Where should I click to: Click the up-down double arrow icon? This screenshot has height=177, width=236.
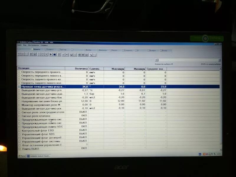click(59, 55)
